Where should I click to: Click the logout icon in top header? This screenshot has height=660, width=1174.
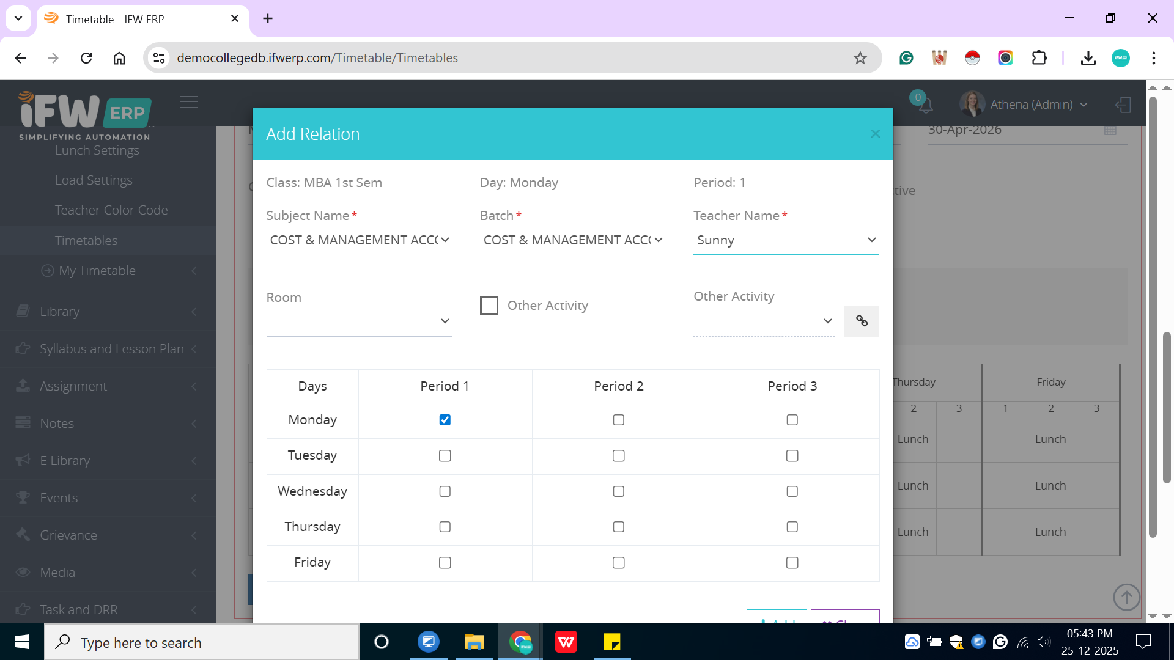click(x=1123, y=105)
